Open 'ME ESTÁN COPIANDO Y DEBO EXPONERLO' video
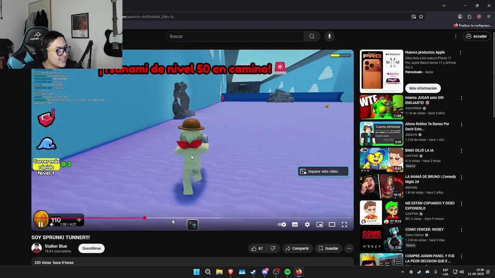495x278 pixels. pos(430,206)
